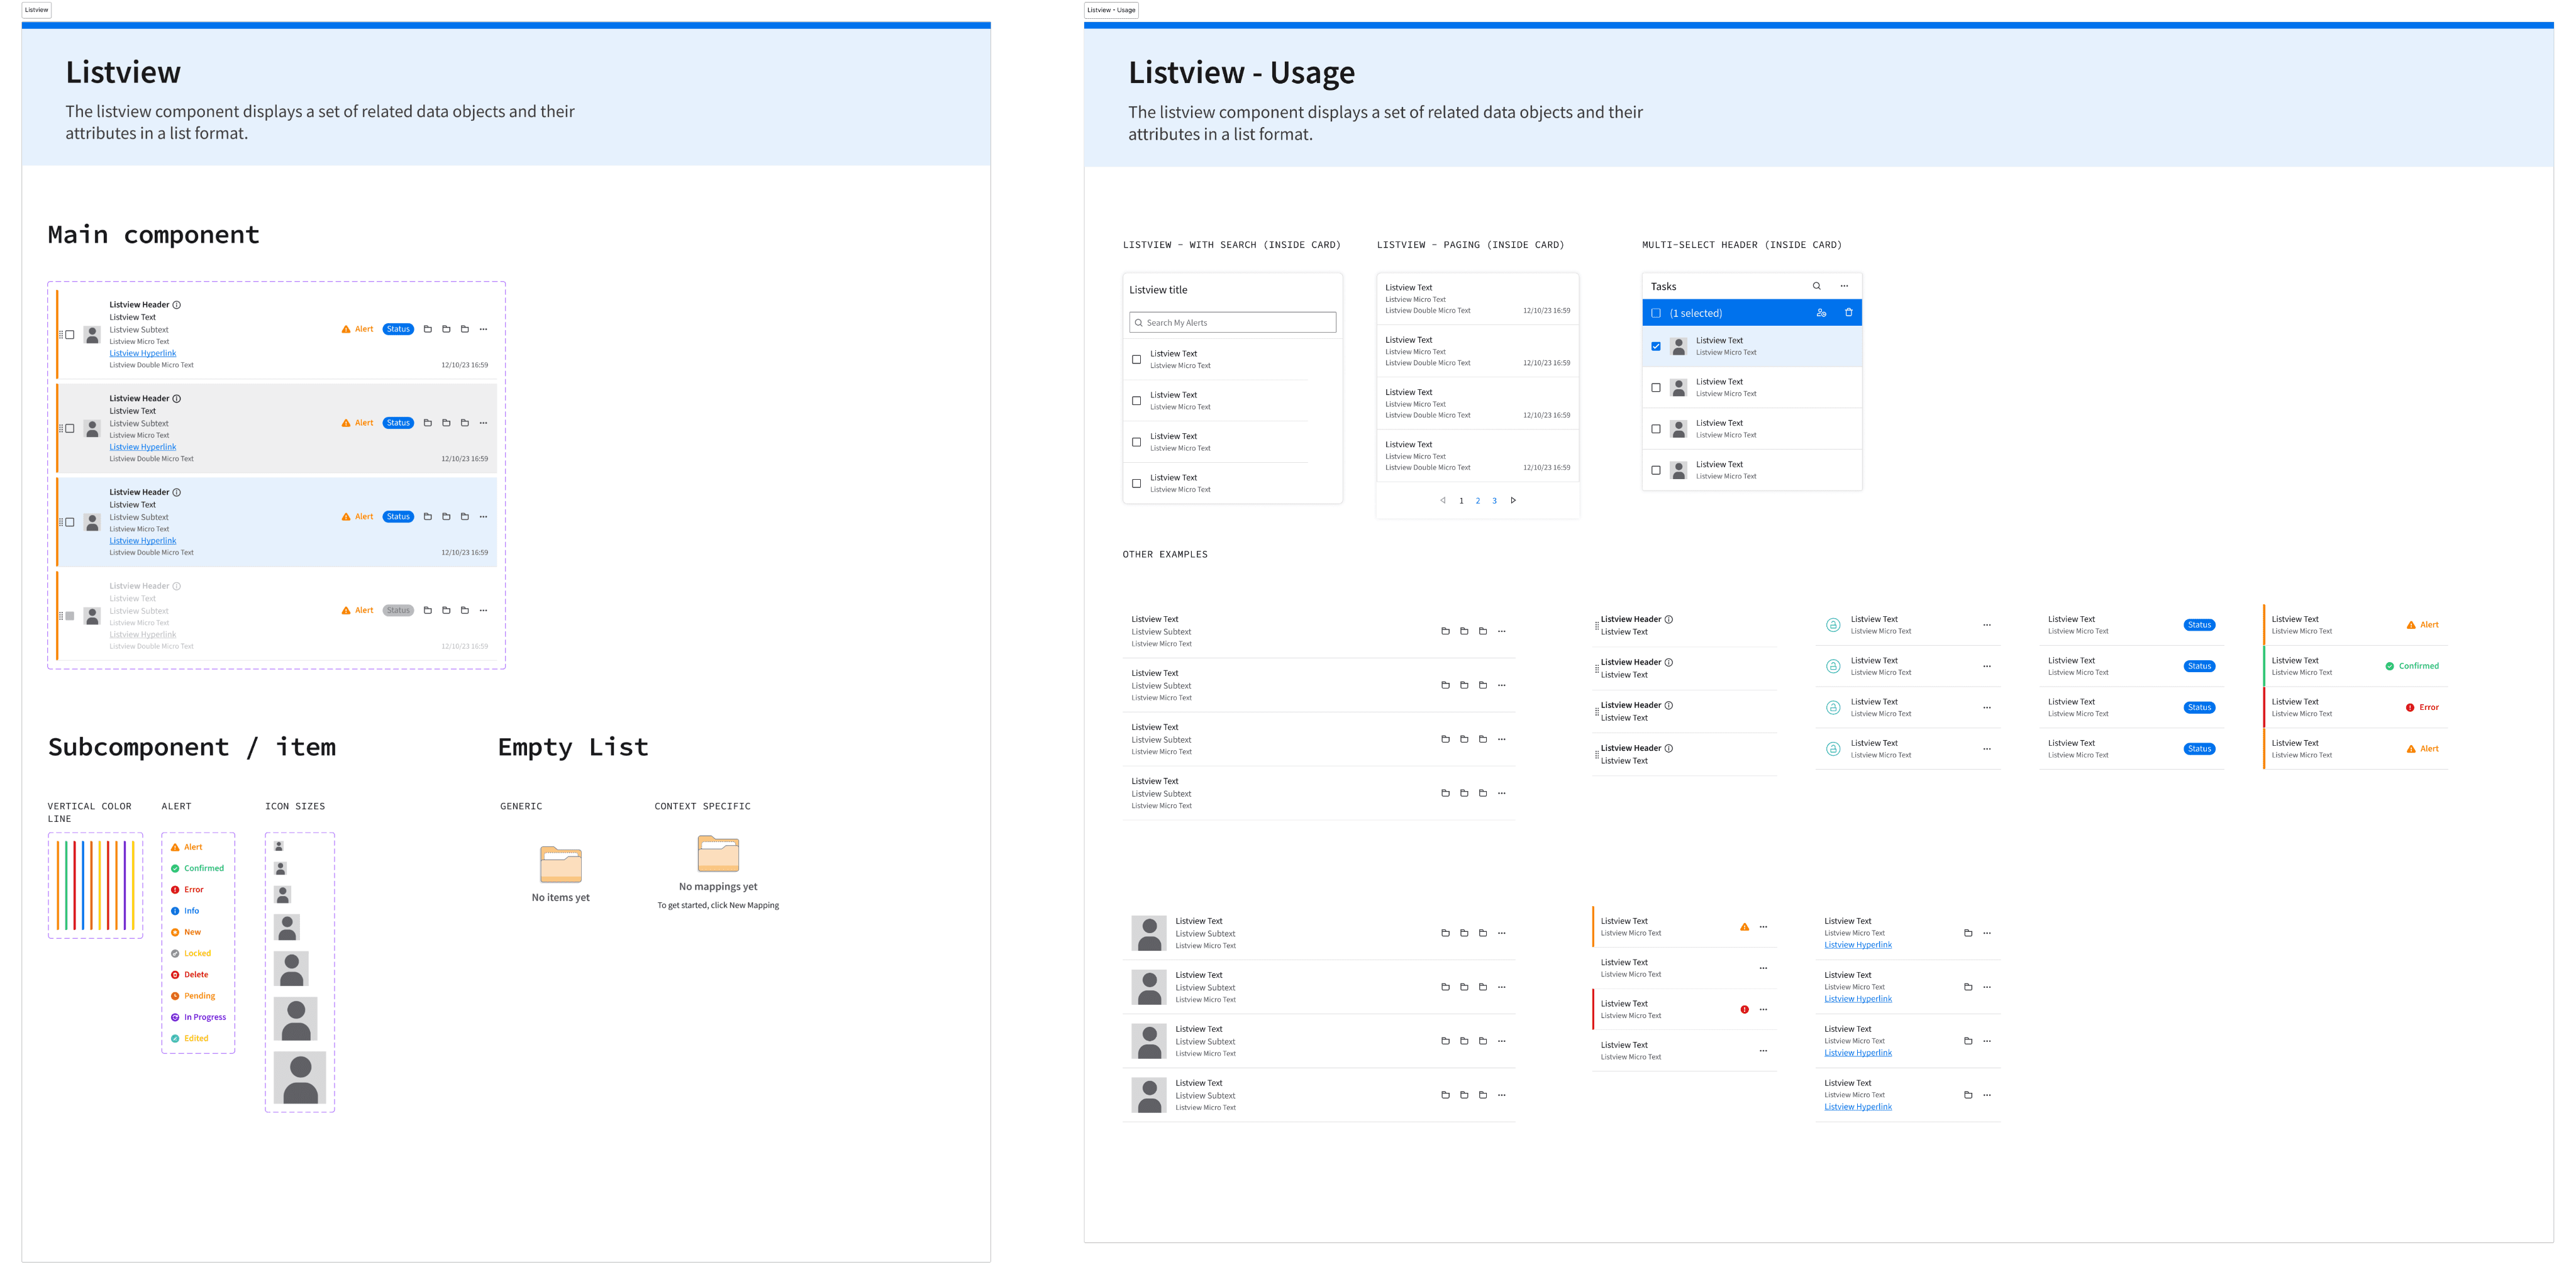Select the blue vertical color line
The width and height of the screenshot is (2576, 1284).
pyautogui.click(x=83, y=885)
